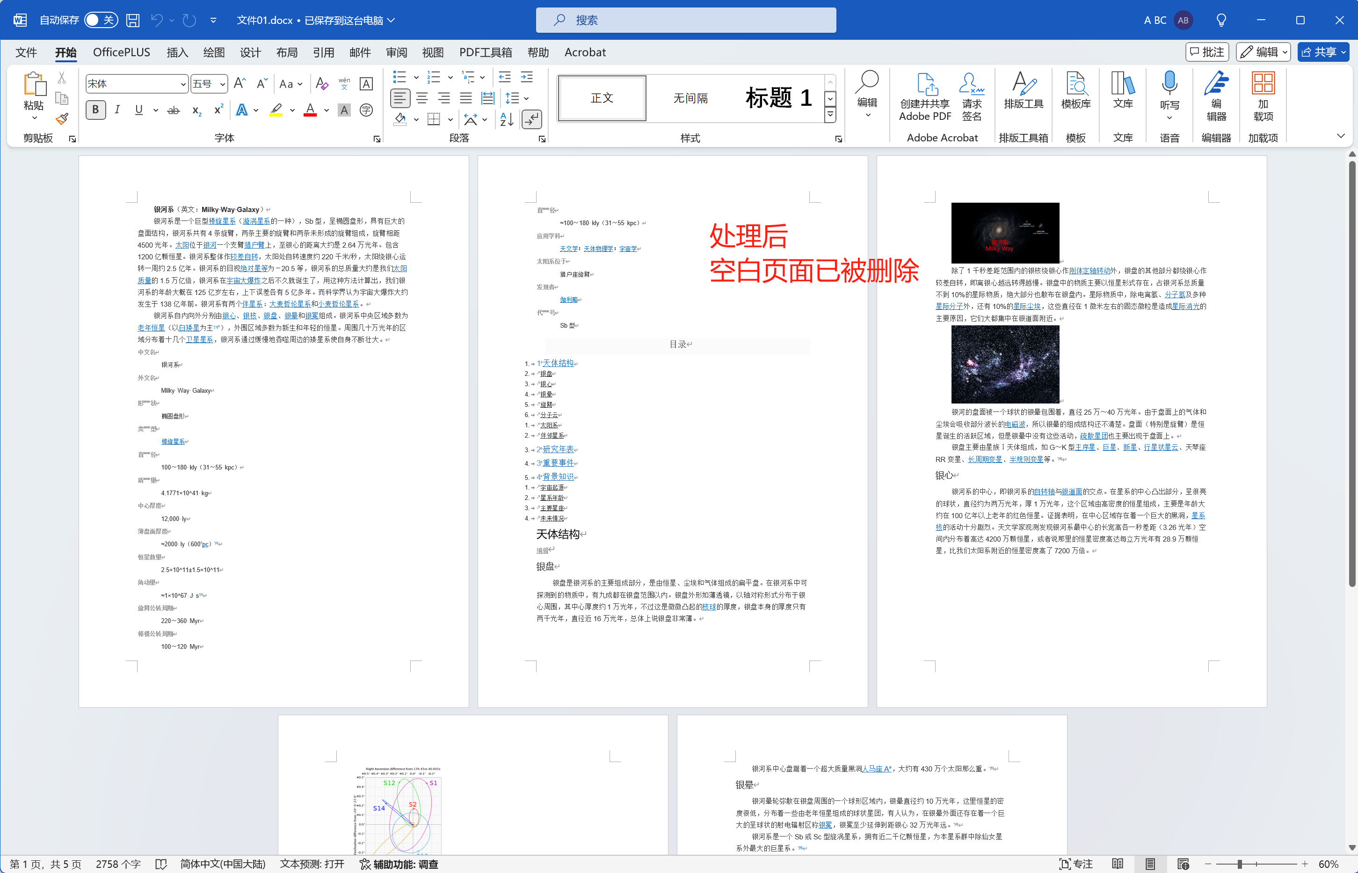
Task: Click the 批注 comments button
Action: coord(1207,51)
